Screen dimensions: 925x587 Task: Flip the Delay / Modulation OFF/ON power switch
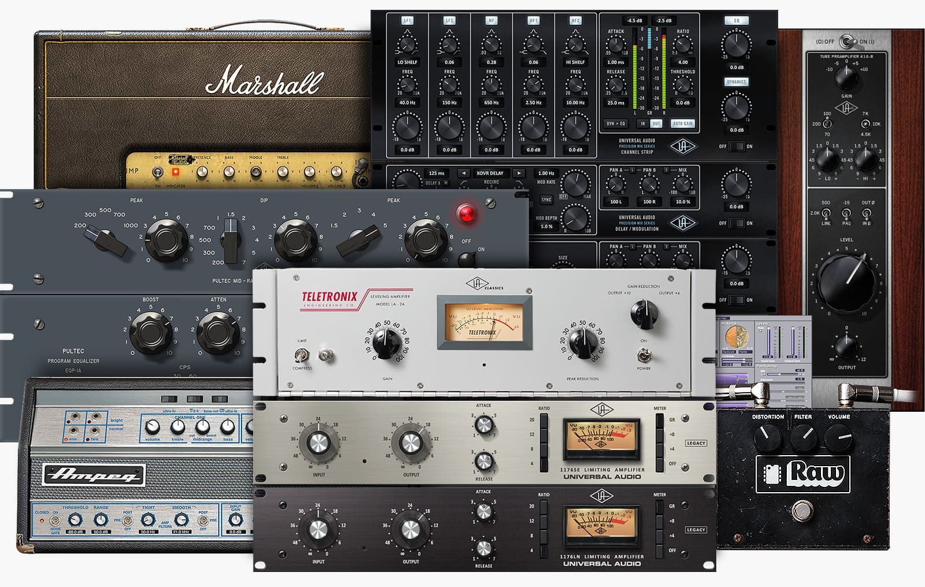click(736, 223)
